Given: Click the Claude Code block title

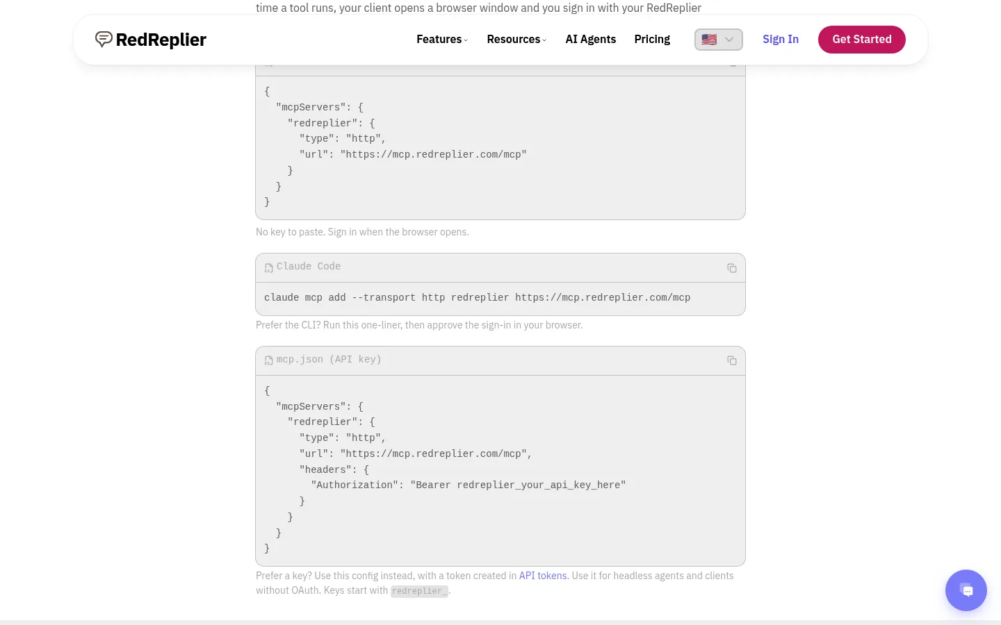Looking at the screenshot, I should (309, 267).
